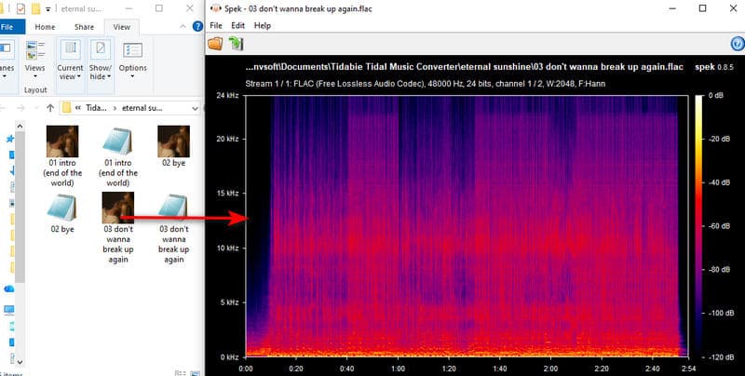Select the '01 intro (end of the world)' album-art file
Viewport: 745px width, 376px height.
(62, 156)
